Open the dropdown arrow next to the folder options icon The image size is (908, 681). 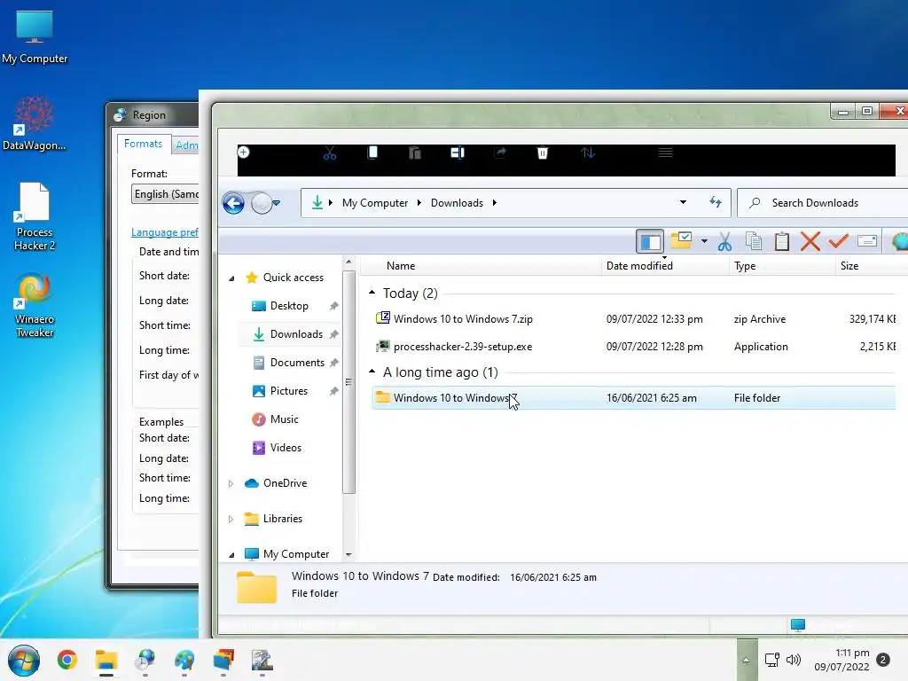[x=704, y=241]
